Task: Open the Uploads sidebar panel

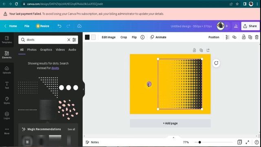Action: (x=7, y=70)
